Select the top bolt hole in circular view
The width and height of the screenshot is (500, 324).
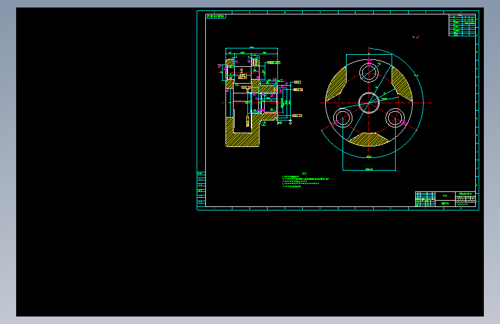point(369,73)
